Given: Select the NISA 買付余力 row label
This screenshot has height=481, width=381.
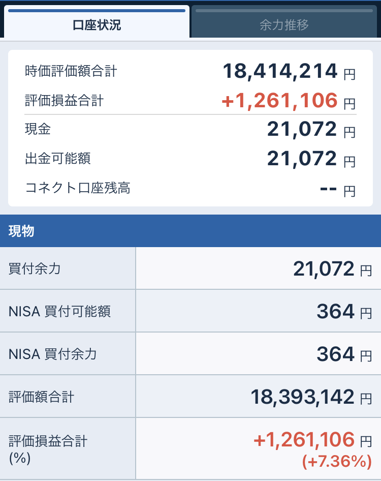Looking at the screenshot, I should pos(53,354).
